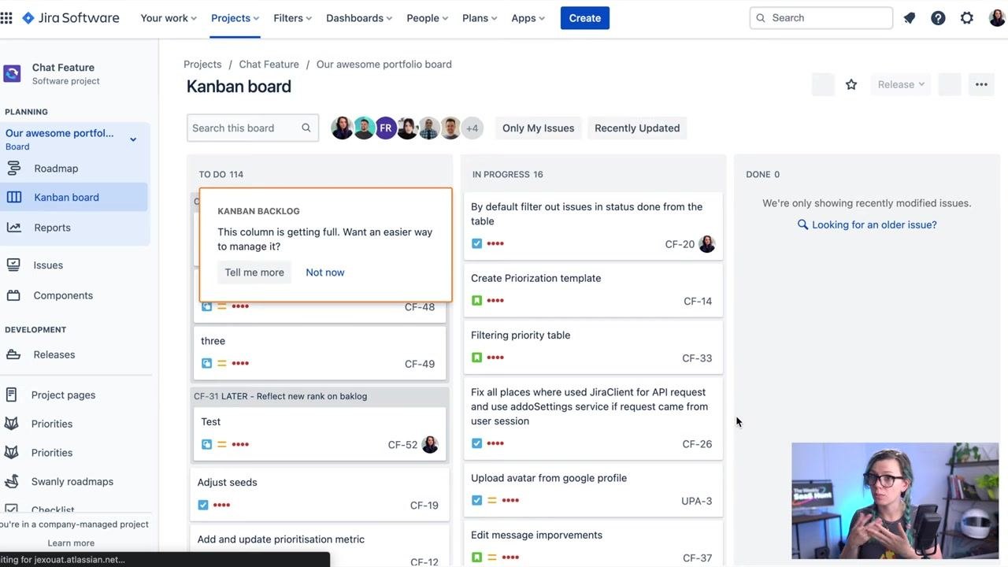
Task: Click the story type icon on CF-14
Action: 476,301
